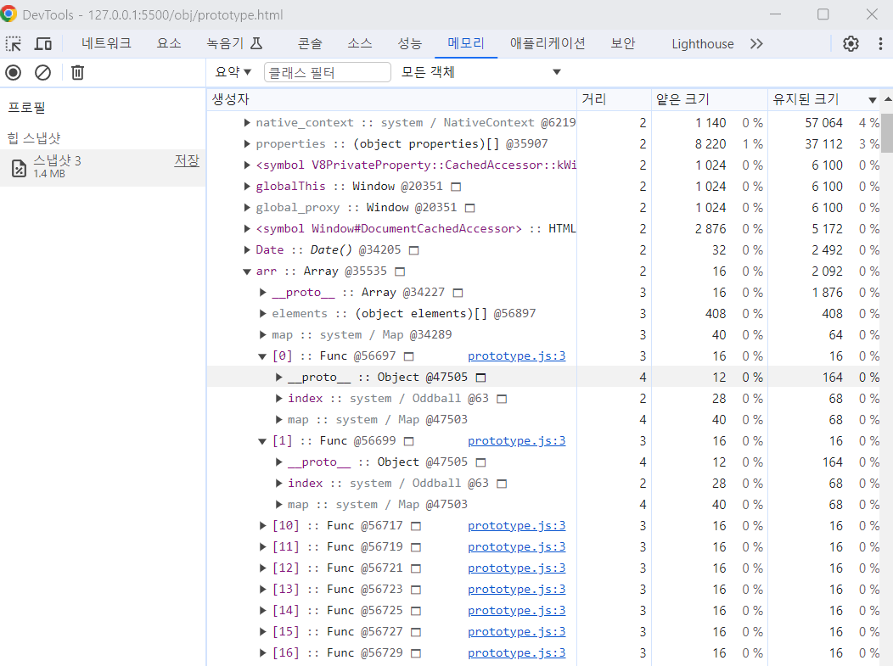
Task: Start recording heap snapshot with the record button
Action: coord(13,72)
